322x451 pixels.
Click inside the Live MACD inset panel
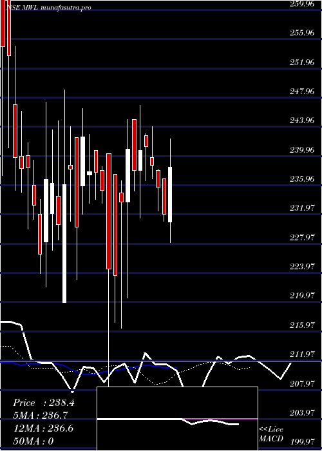pyautogui.click(x=177, y=419)
